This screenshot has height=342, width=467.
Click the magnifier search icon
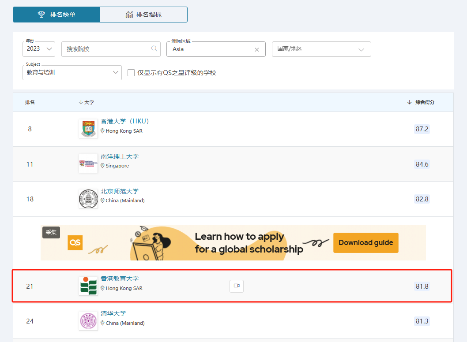(154, 48)
